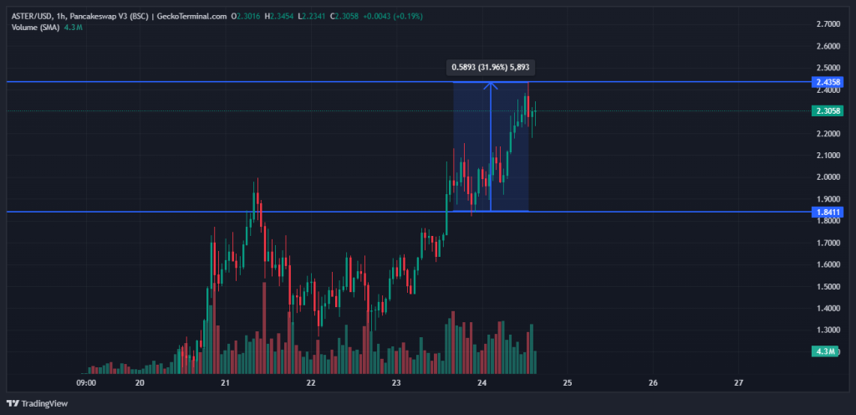Click the 1.3000 price axis tick
The image size is (856, 415).
pos(828,330)
